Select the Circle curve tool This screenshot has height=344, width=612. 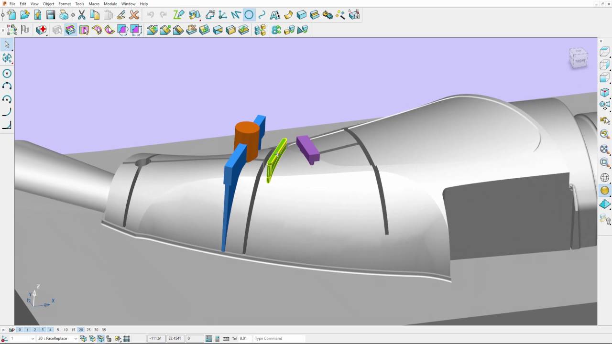tap(249, 15)
